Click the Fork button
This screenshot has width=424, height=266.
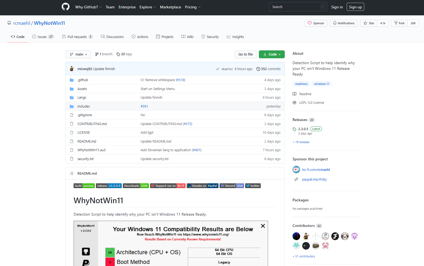point(399,23)
